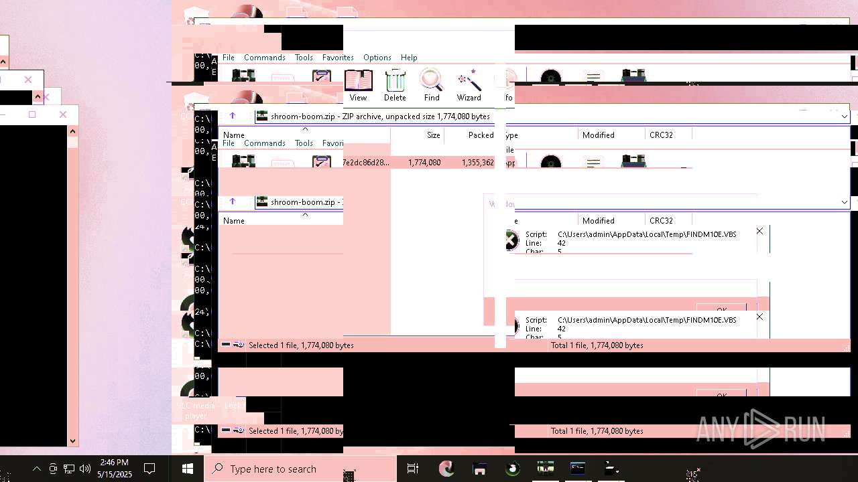This screenshot has width=858, height=482.
Task: Sort by the Size column header
Action: click(x=434, y=135)
